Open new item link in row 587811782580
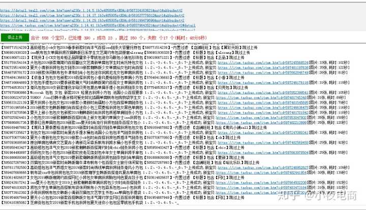This screenshot has height=210, width=366. pyautogui.click(x=263, y=167)
